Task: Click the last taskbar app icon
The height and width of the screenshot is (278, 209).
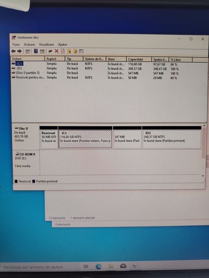Action: 135,266
